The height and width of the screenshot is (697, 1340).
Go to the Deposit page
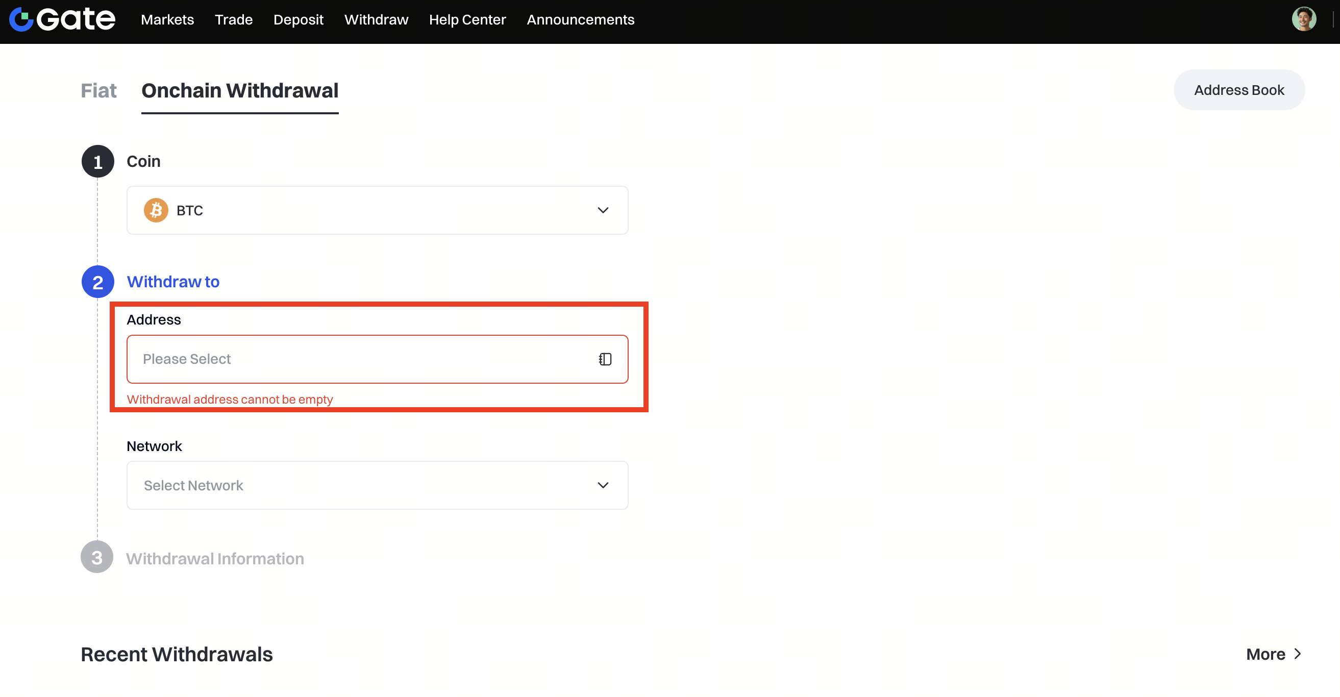click(298, 20)
